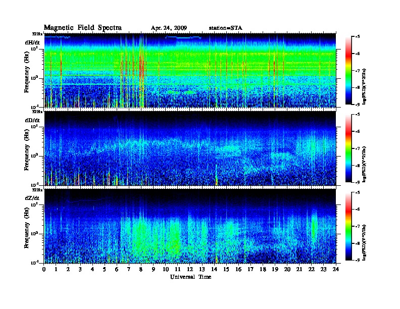Click the "6" hour tick label
Viewport: 400px width, 309px height.
point(117,270)
